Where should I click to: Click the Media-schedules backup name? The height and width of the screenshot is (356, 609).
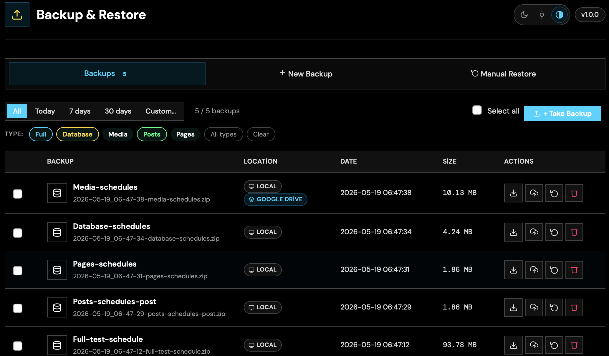(x=105, y=187)
